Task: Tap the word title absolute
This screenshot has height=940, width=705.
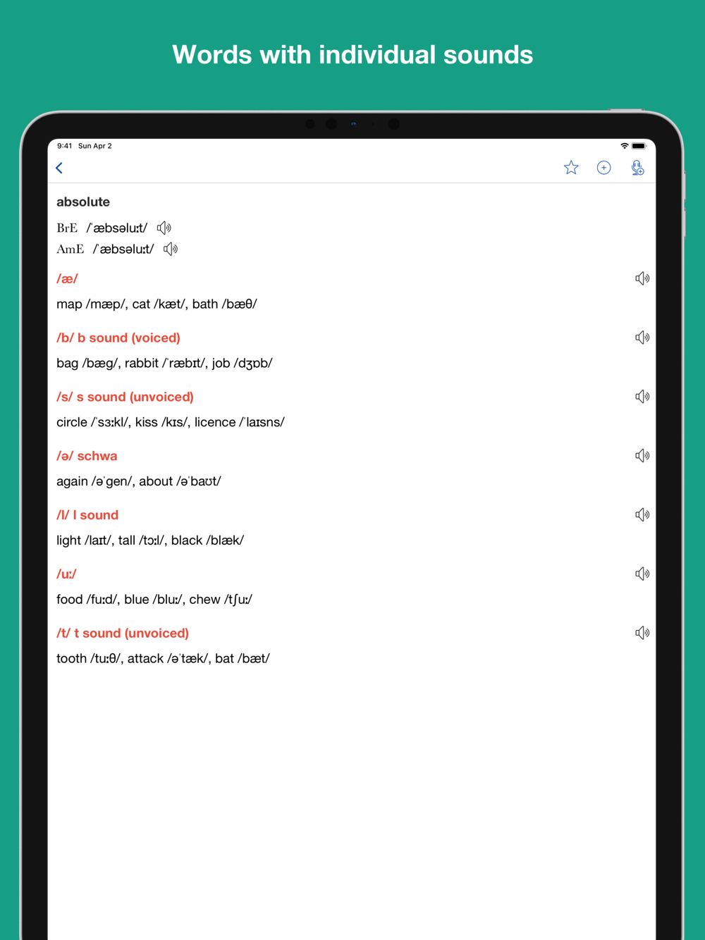Action: (83, 202)
